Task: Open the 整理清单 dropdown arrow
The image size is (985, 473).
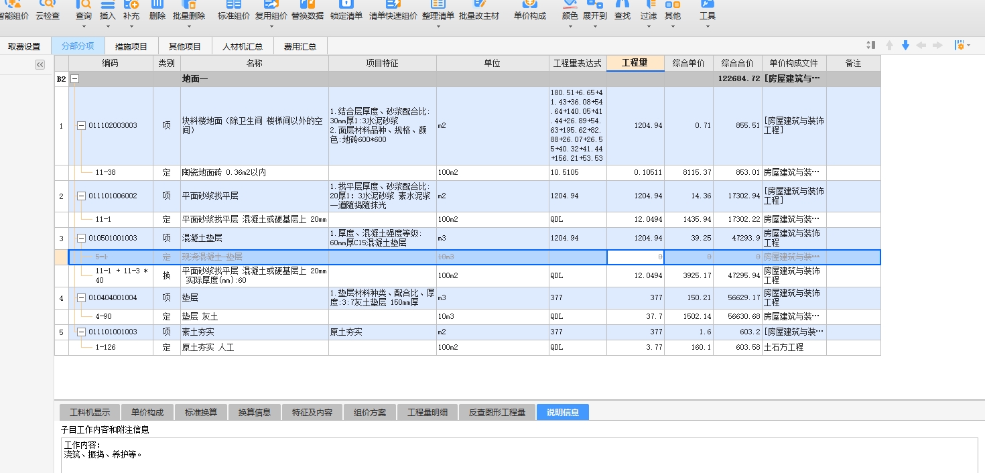Action: coord(438,27)
